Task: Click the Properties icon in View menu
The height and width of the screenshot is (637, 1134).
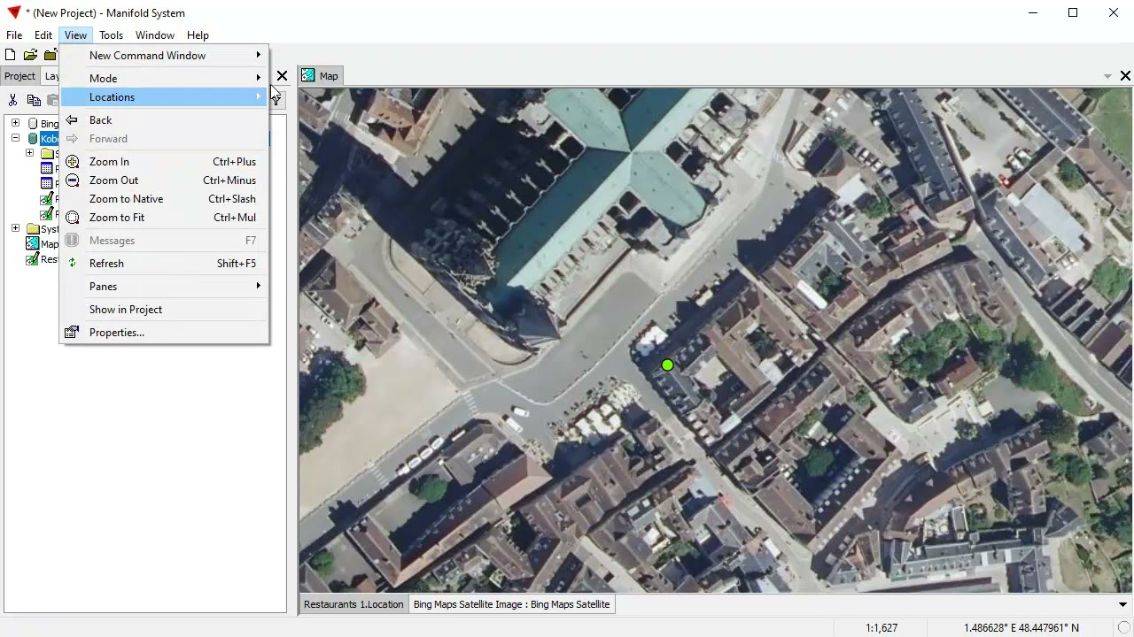Action: click(72, 333)
